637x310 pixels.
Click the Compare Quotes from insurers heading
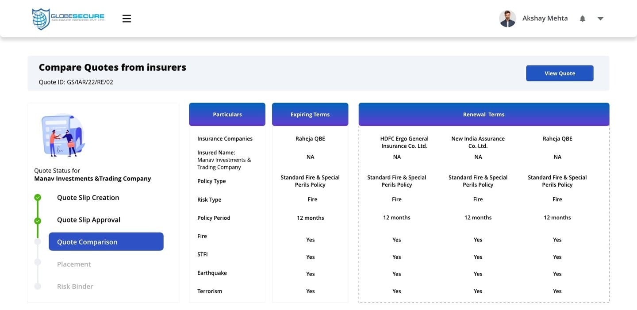click(x=112, y=67)
